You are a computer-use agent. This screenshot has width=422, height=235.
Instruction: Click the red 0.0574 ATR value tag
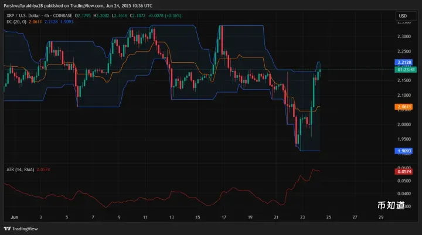pos(403,171)
